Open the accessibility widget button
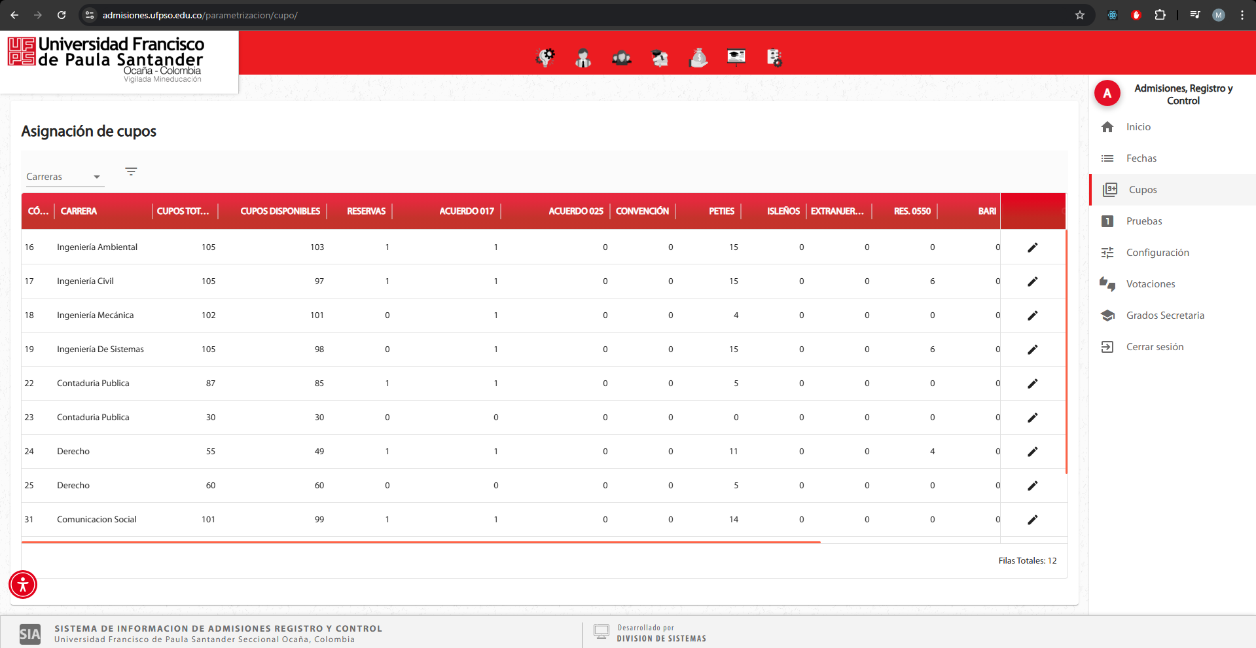The width and height of the screenshot is (1256, 648). [x=23, y=585]
